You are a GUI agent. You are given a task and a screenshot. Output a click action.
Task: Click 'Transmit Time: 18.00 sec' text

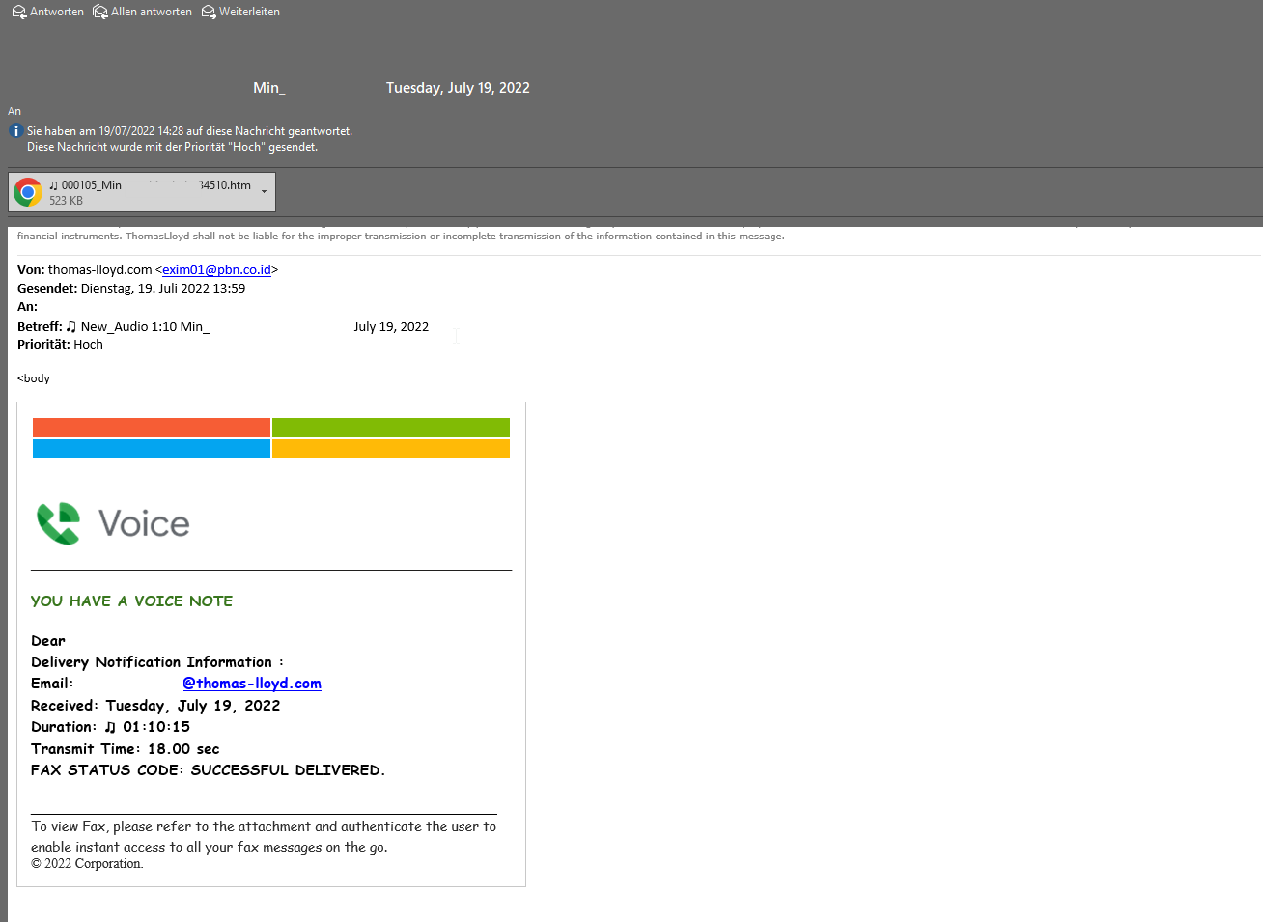coord(126,749)
